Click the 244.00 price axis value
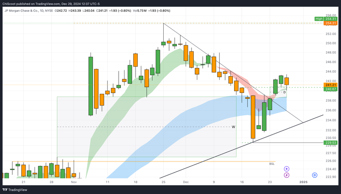 point(331,72)
